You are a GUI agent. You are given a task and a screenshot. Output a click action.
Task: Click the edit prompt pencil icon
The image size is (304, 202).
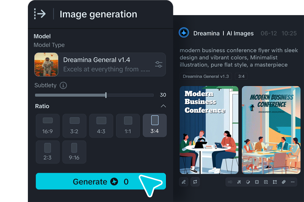183,182
